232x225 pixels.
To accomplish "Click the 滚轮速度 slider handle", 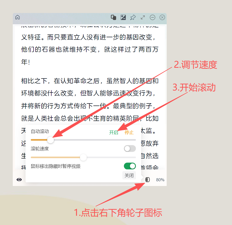I will 84,157.
